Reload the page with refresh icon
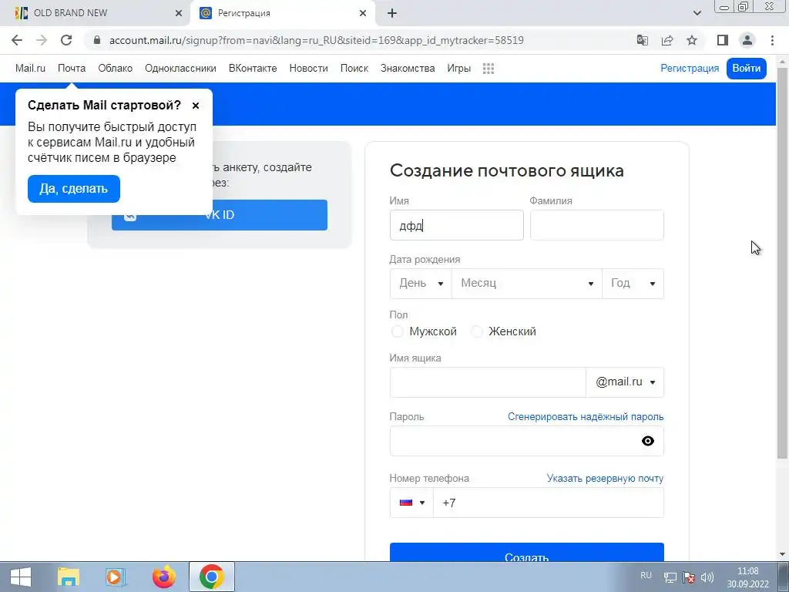Screen dimensions: 789x592 [66, 40]
